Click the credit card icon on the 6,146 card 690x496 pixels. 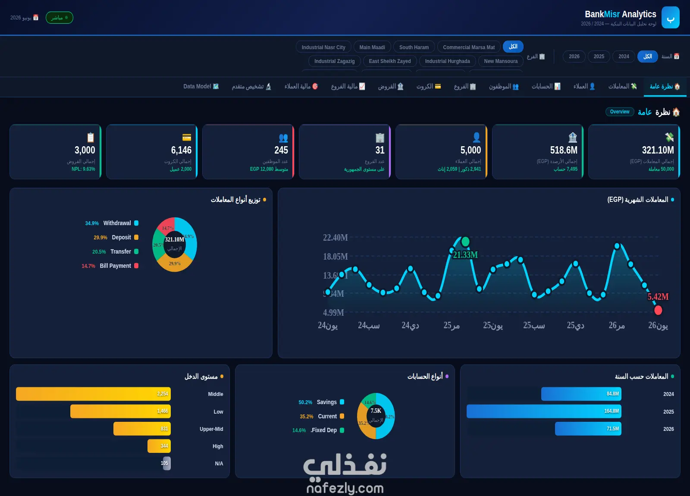[x=186, y=137]
